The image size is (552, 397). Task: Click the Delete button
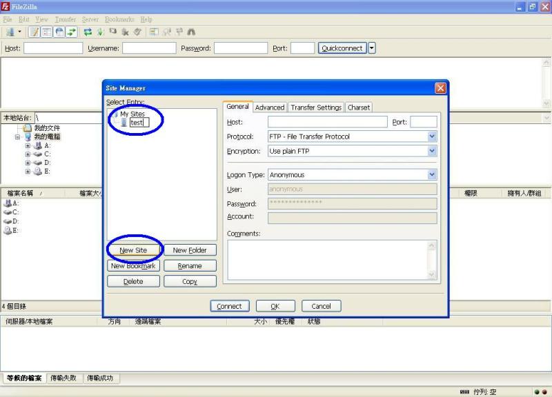click(133, 282)
